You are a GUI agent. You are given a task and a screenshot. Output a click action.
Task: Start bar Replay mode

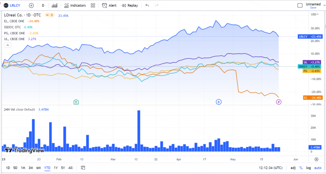point(129,5)
